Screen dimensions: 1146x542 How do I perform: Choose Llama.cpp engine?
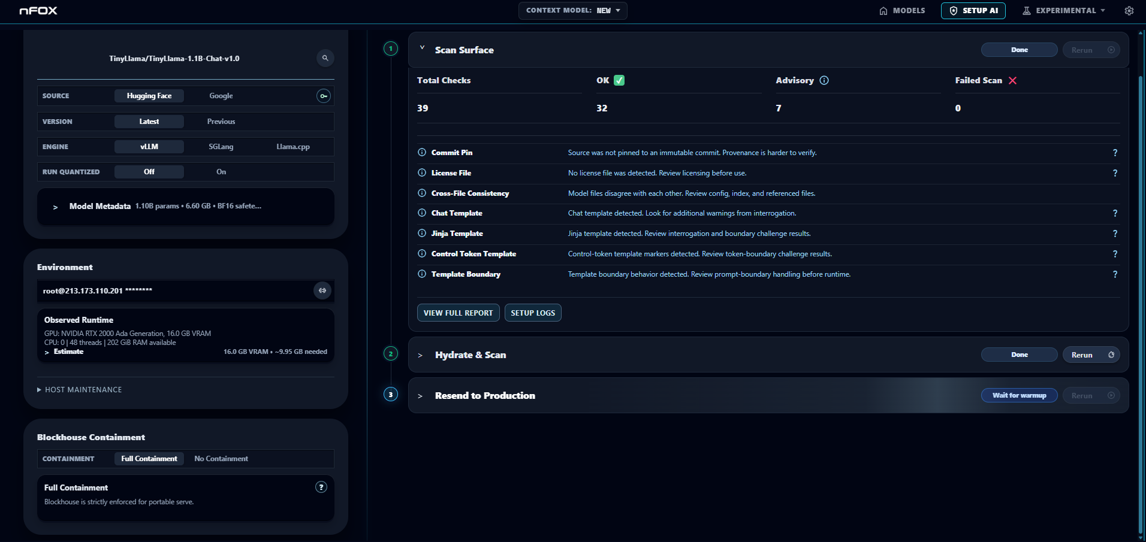pyautogui.click(x=293, y=147)
